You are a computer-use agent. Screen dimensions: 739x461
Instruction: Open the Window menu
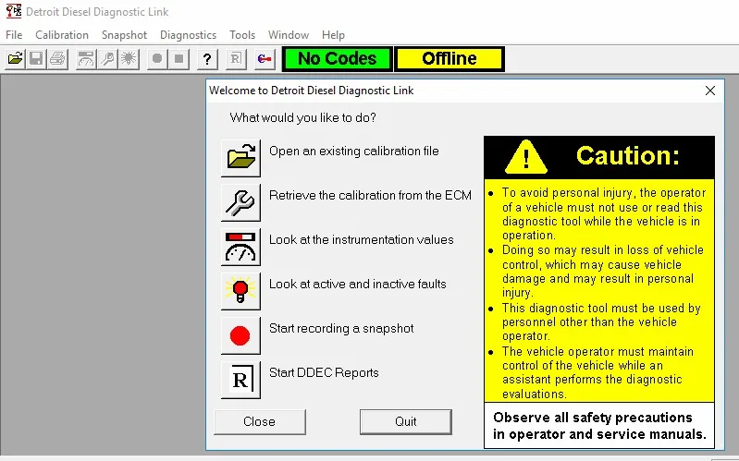click(289, 35)
